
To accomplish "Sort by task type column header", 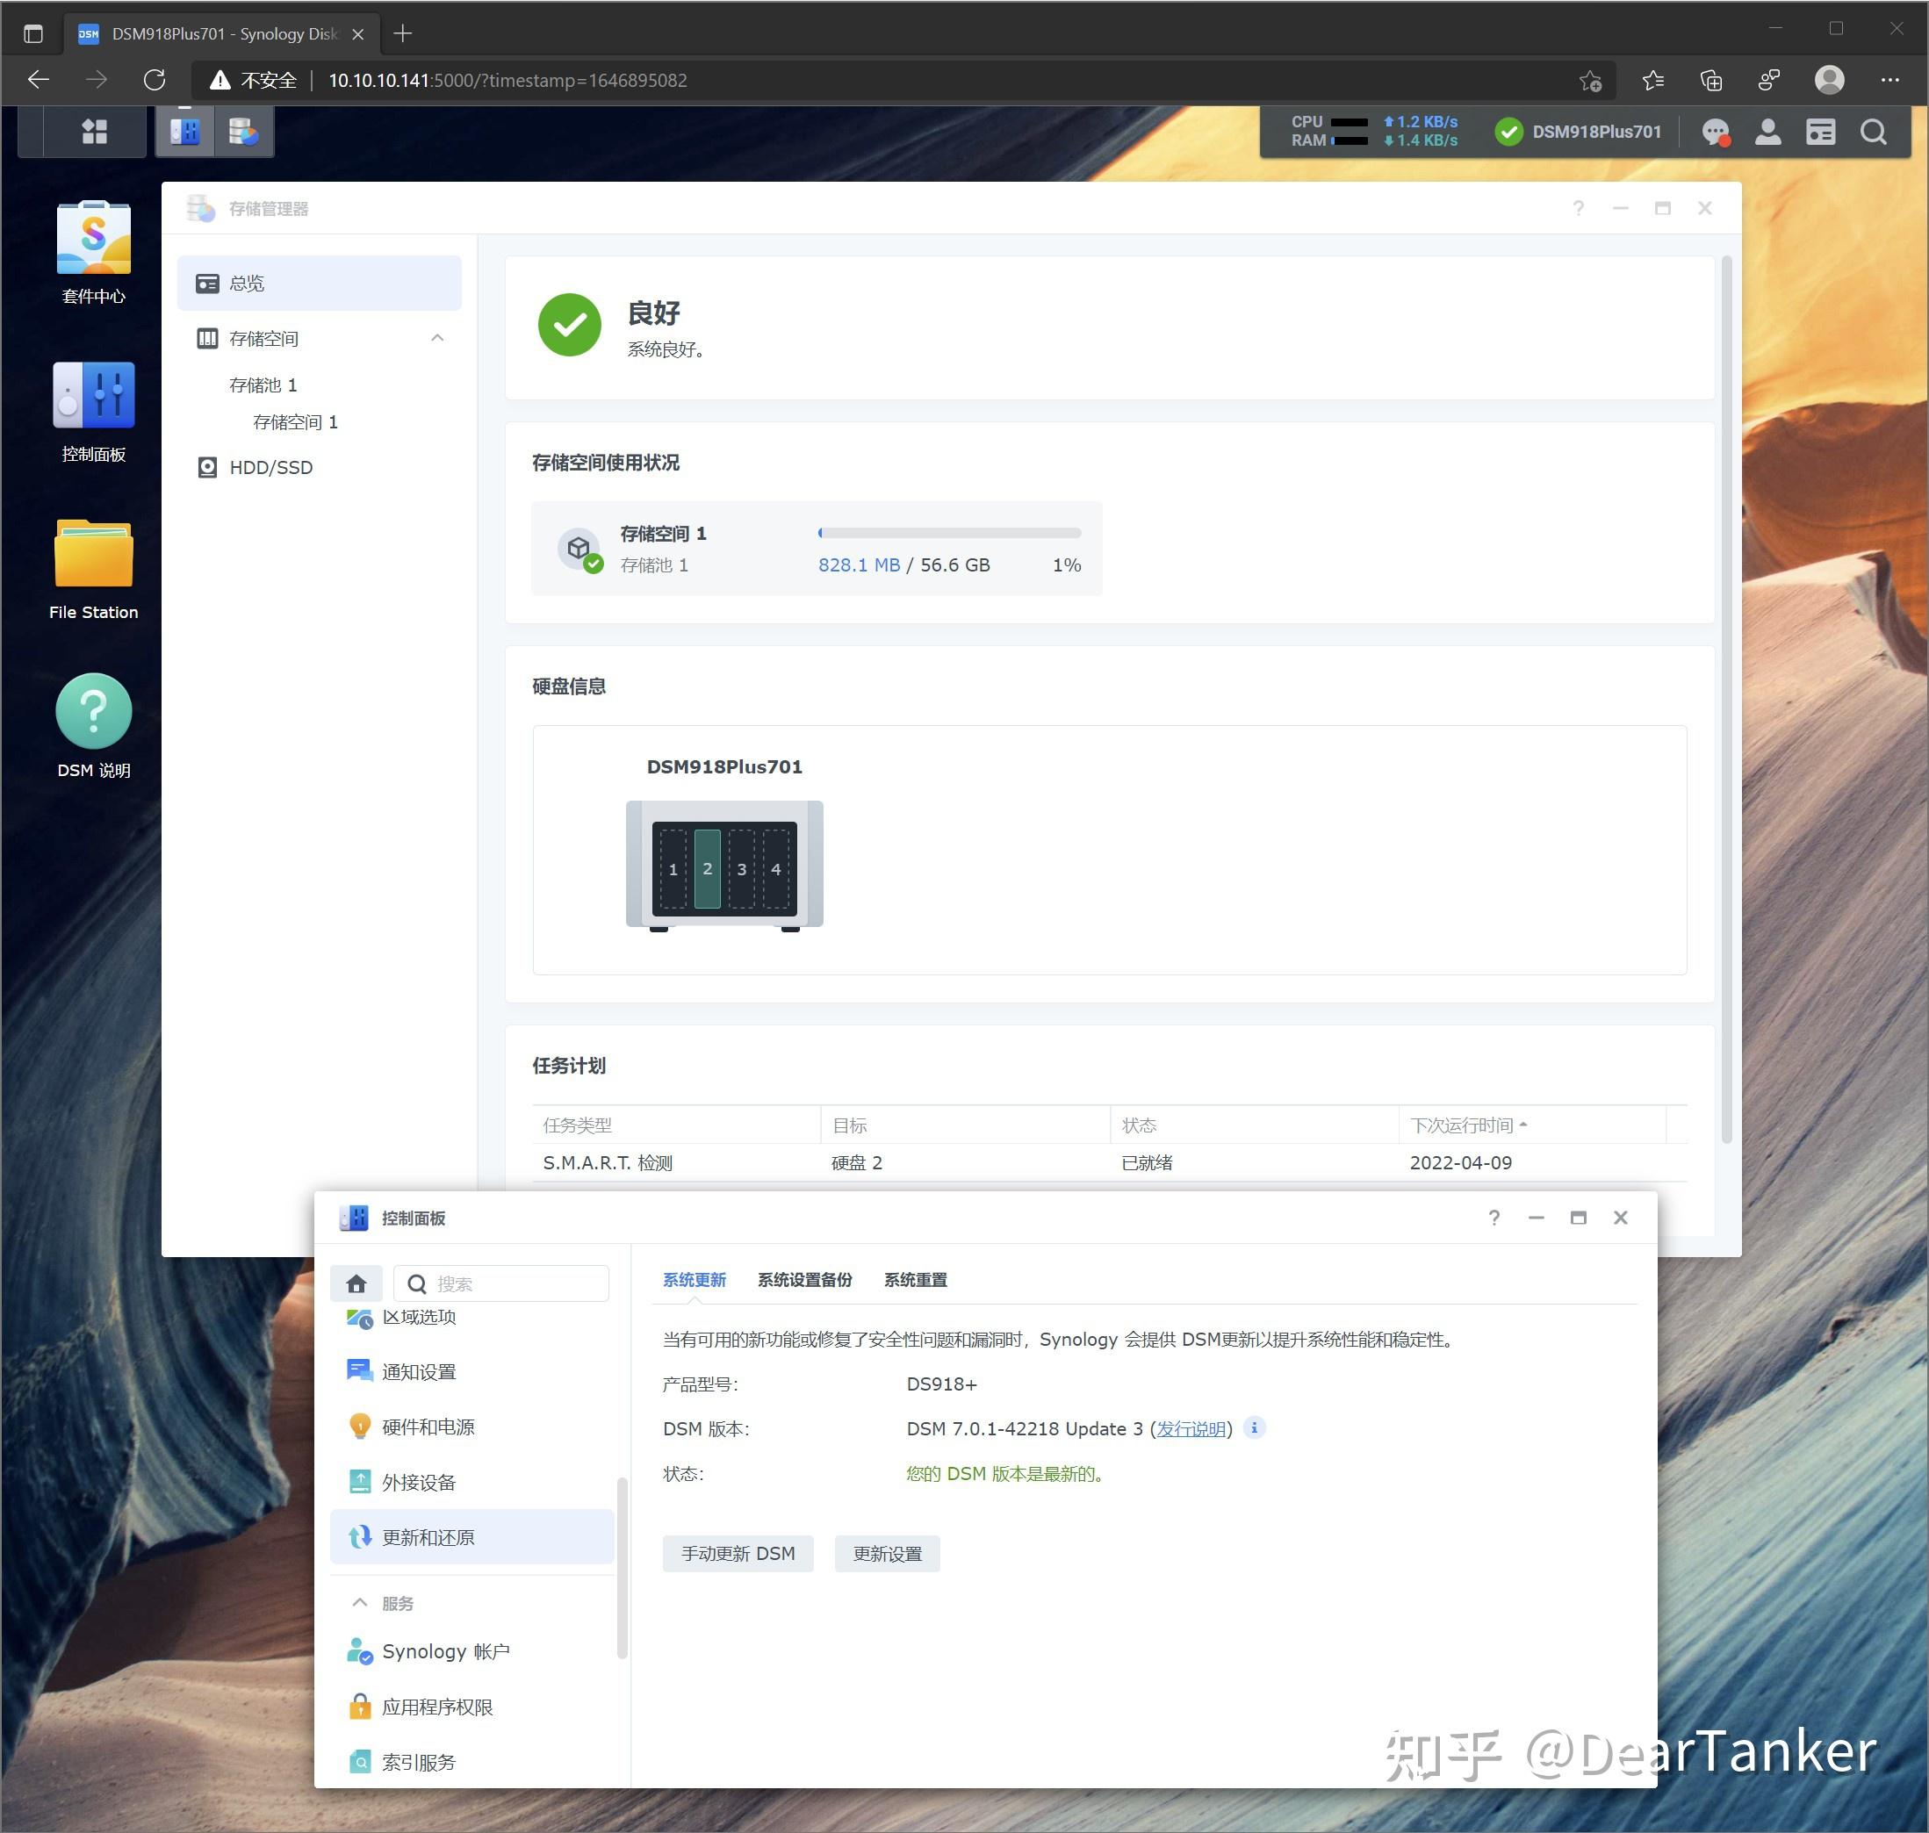I will tap(676, 1125).
